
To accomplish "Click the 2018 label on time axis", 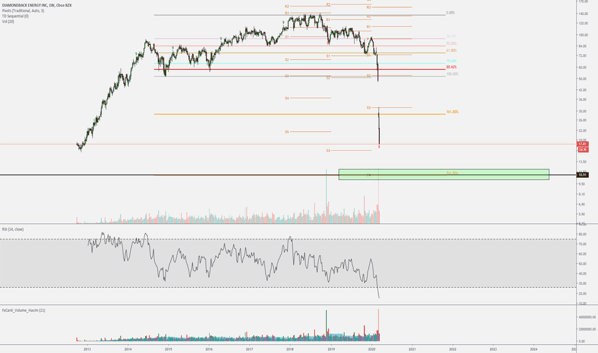I will pyautogui.click(x=290, y=349).
